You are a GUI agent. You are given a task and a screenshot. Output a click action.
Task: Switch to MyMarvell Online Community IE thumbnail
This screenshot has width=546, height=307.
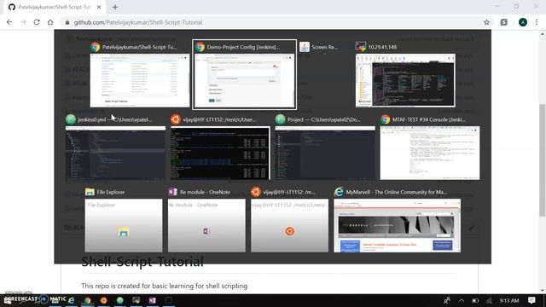point(397,225)
